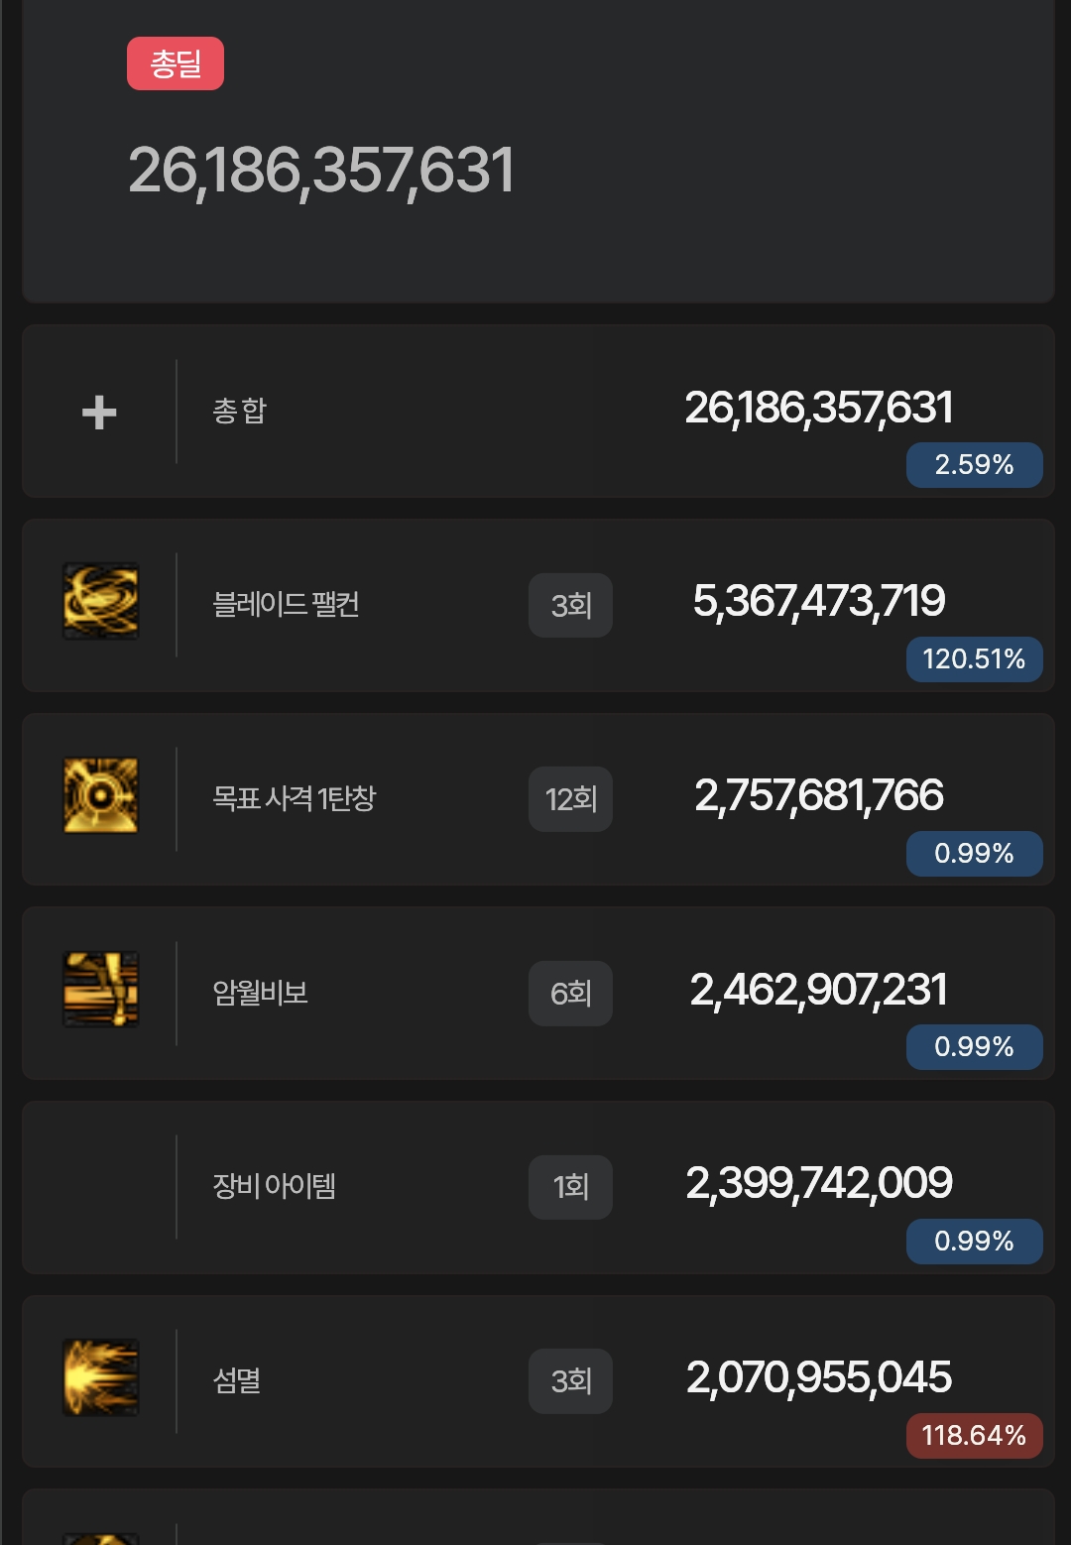
Task: Select the red 총딜 tag
Action: coord(176,63)
